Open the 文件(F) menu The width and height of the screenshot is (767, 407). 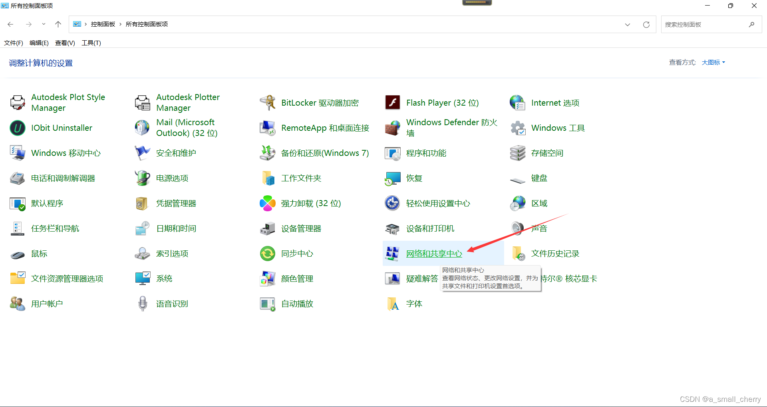(x=14, y=43)
